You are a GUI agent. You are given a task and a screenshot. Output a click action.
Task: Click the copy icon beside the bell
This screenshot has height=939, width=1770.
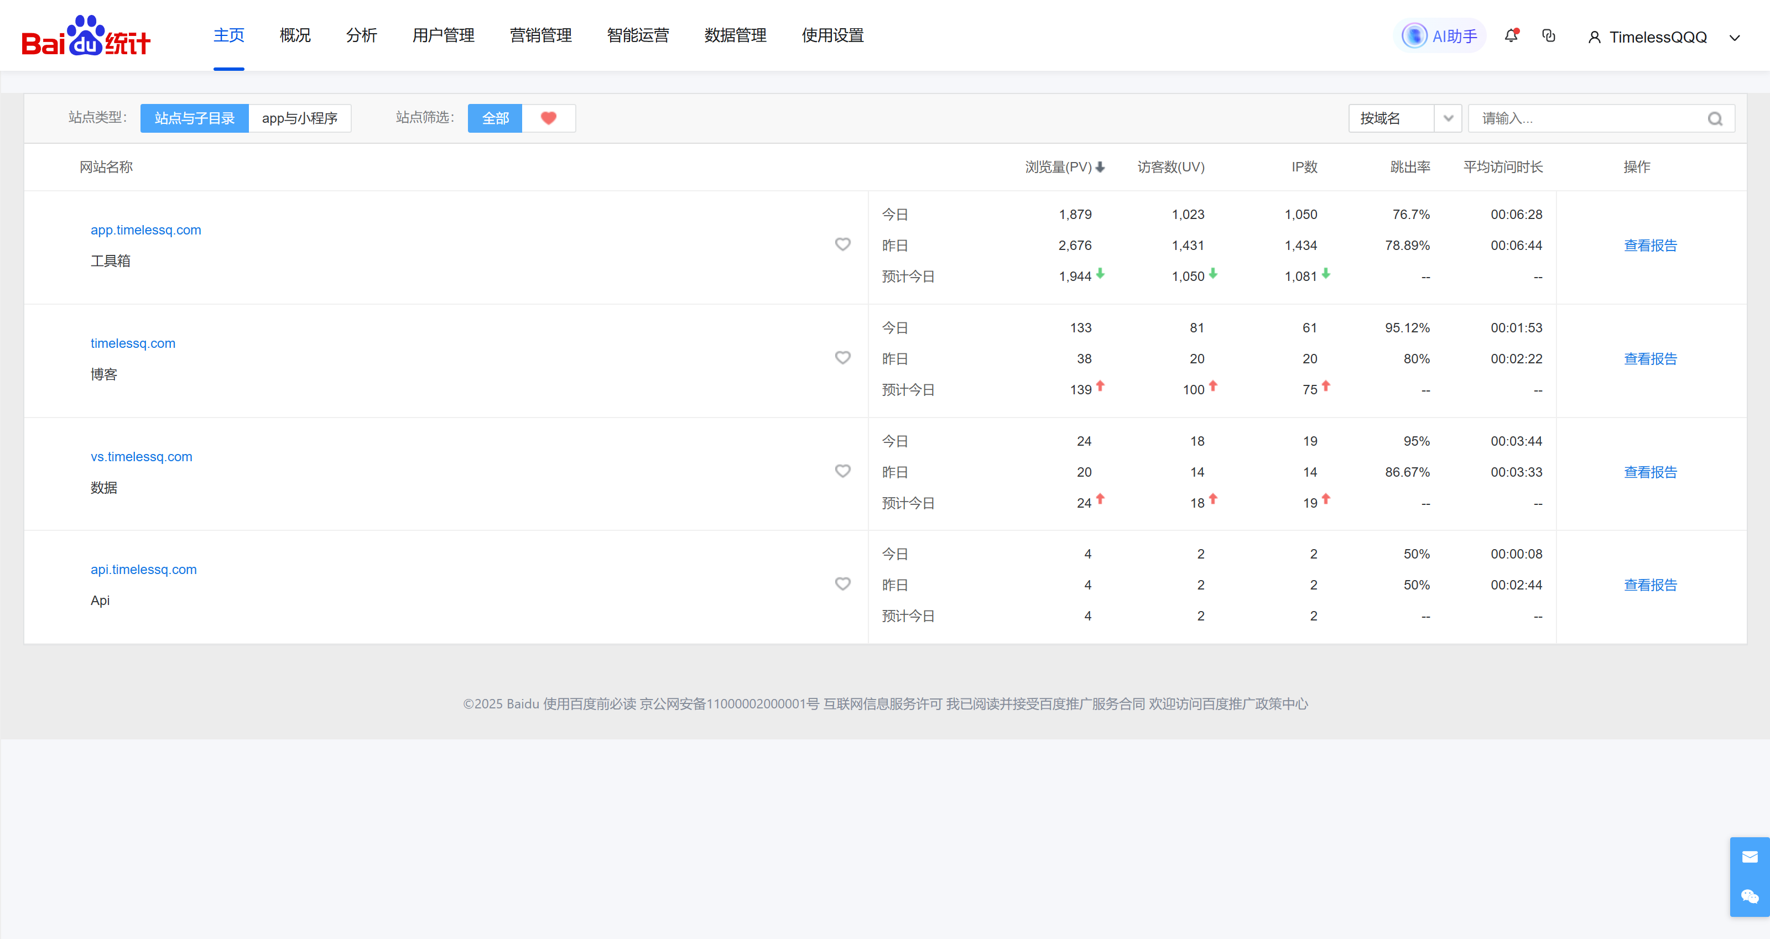pos(1549,36)
